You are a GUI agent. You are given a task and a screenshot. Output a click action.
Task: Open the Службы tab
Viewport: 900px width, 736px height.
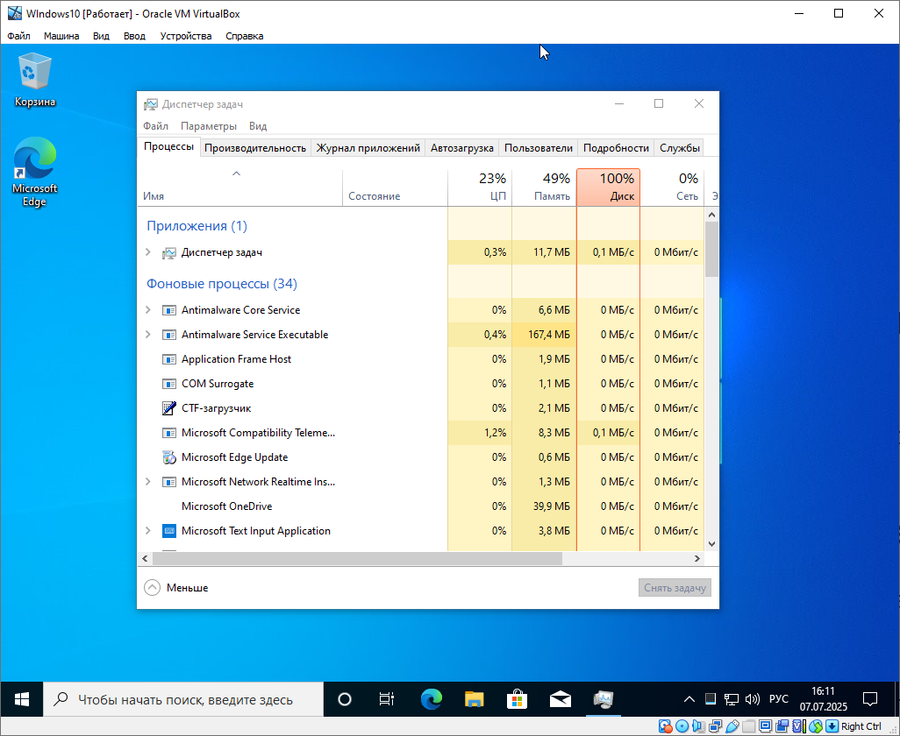680,148
